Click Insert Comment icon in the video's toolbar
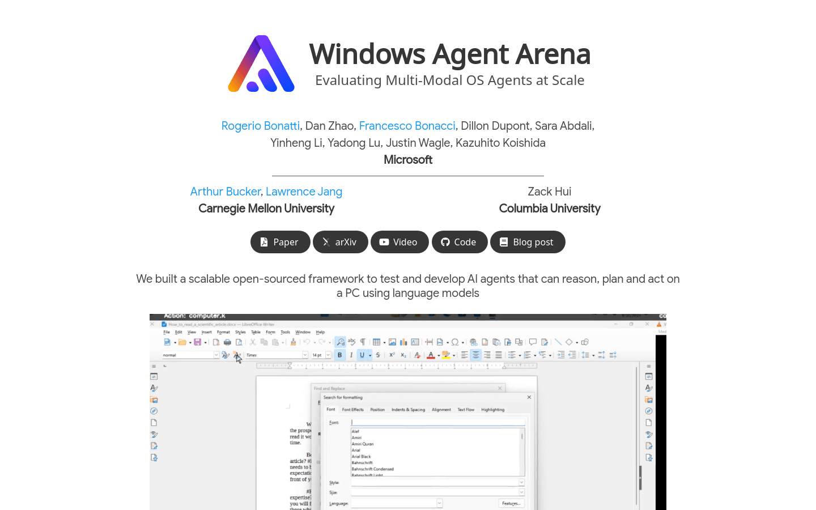Screen dimensions: 816x510 [x=533, y=342]
